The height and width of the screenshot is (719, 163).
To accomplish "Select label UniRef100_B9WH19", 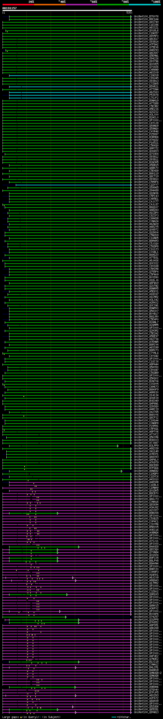I will [x=146, y=100].
